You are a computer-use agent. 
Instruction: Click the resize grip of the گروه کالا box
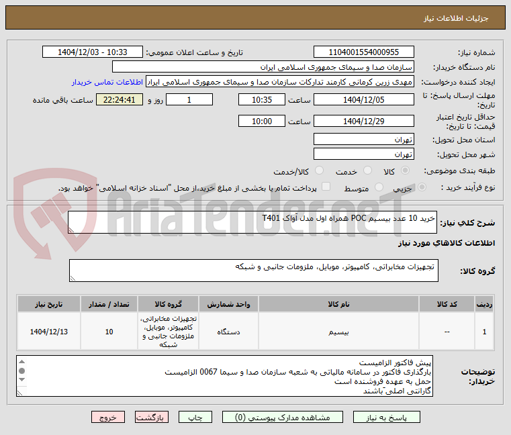coord(73,279)
